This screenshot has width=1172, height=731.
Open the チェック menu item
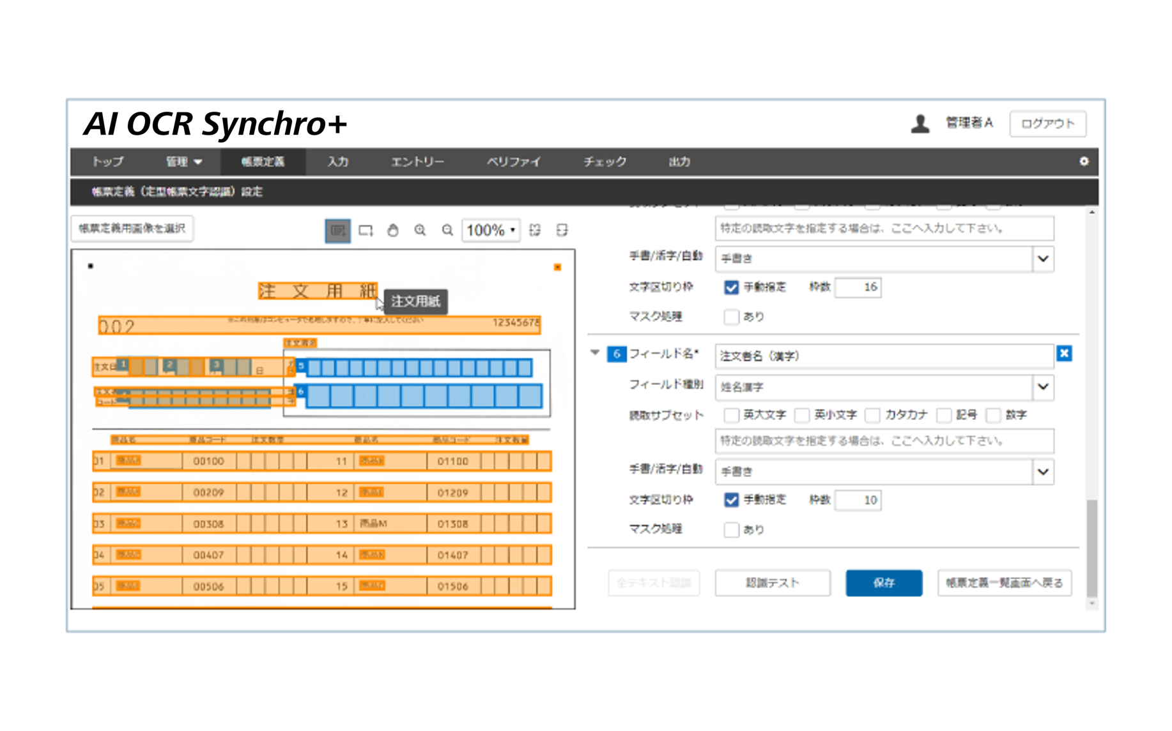point(605,162)
